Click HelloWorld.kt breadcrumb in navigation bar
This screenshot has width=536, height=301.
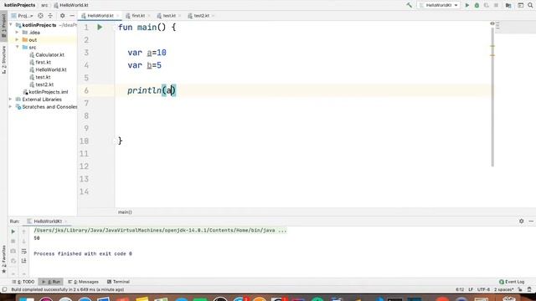(x=71, y=5)
